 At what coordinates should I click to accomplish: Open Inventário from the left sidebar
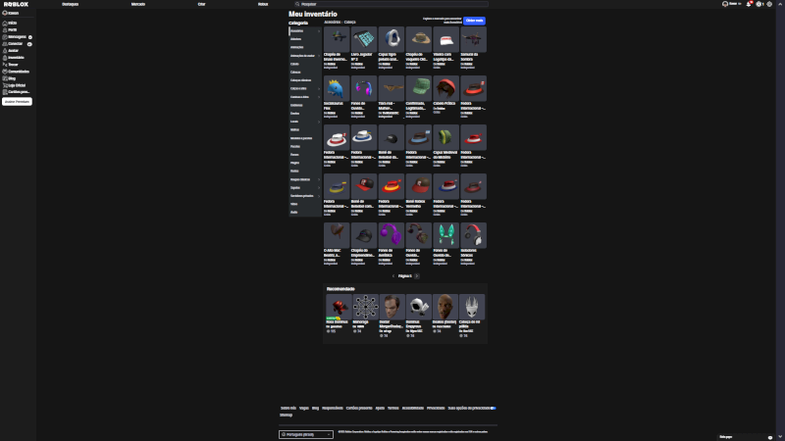pyautogui.click(x=14, y=58)
